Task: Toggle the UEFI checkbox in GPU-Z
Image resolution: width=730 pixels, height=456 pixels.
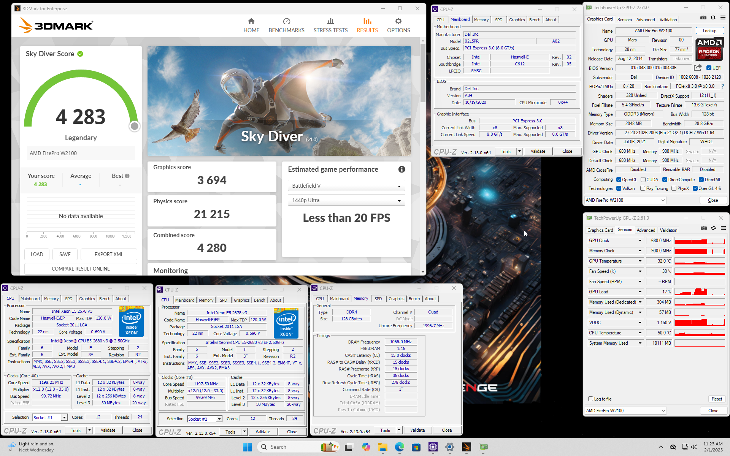Action: (709, 68)
